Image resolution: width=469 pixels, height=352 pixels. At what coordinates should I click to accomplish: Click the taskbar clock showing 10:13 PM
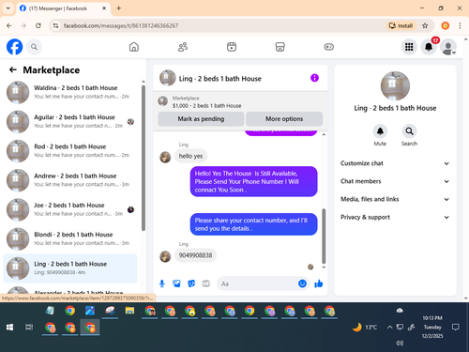point(432,327)
